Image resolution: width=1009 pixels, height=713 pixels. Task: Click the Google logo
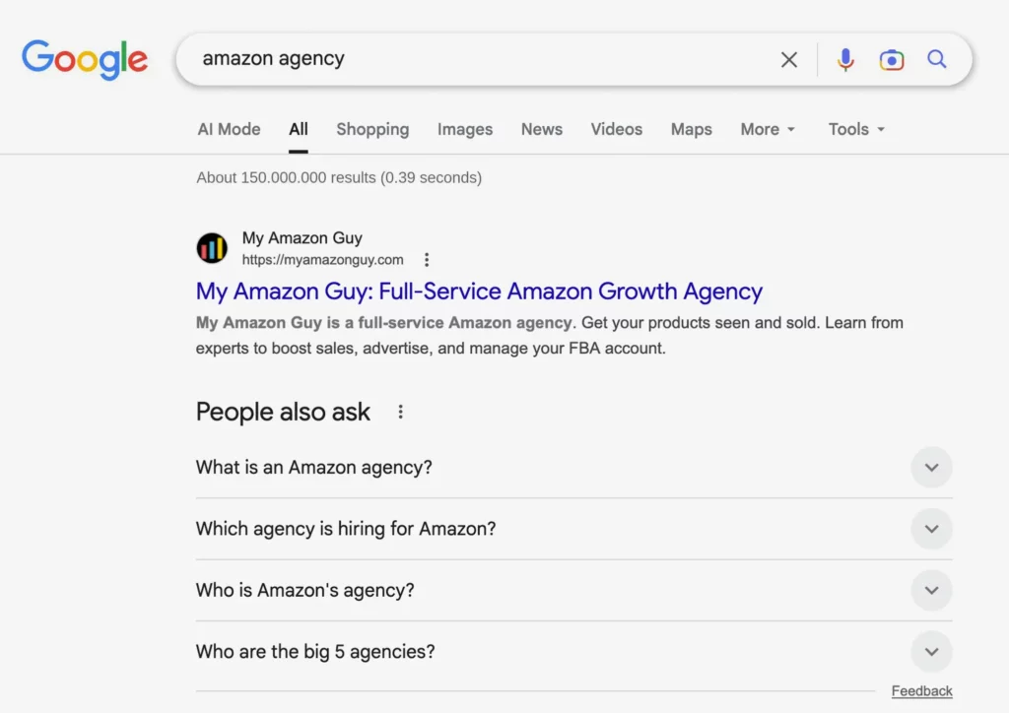pyautogui.click(x=84, y=59)
